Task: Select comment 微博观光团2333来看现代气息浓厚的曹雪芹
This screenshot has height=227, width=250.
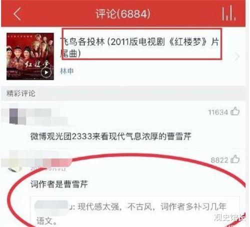Action: point(110,136)
